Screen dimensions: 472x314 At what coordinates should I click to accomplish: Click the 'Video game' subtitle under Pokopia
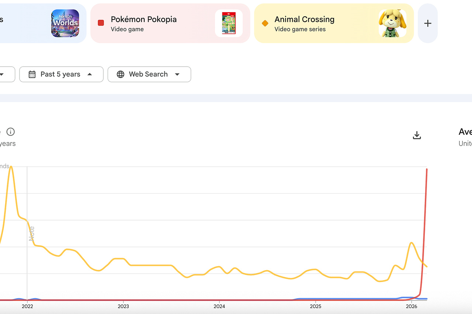coord(127,29)
